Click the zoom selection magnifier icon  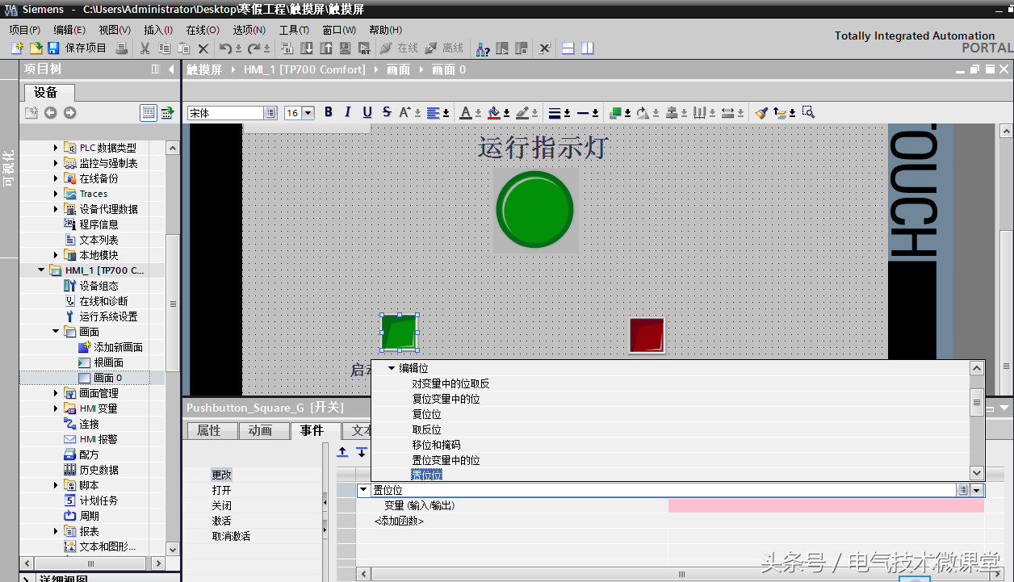pos(808,113)
